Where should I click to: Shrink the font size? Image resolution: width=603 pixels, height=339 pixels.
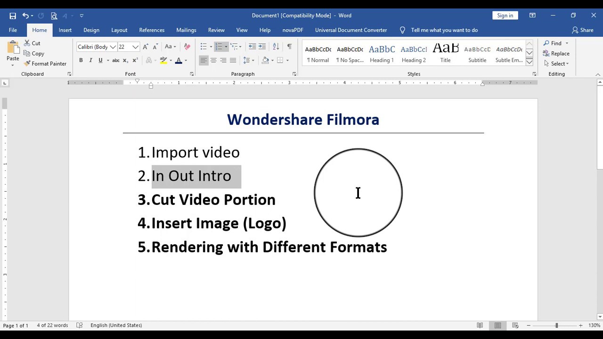155,47
